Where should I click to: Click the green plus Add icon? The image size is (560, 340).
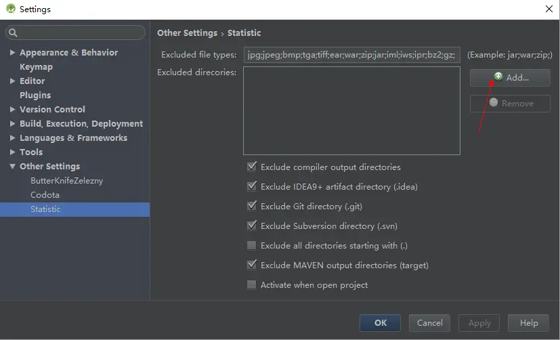498,77
